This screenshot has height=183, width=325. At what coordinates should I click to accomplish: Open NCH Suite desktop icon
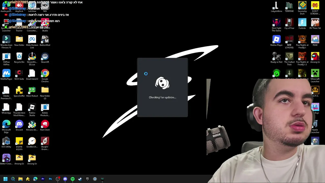coord(19,75)
